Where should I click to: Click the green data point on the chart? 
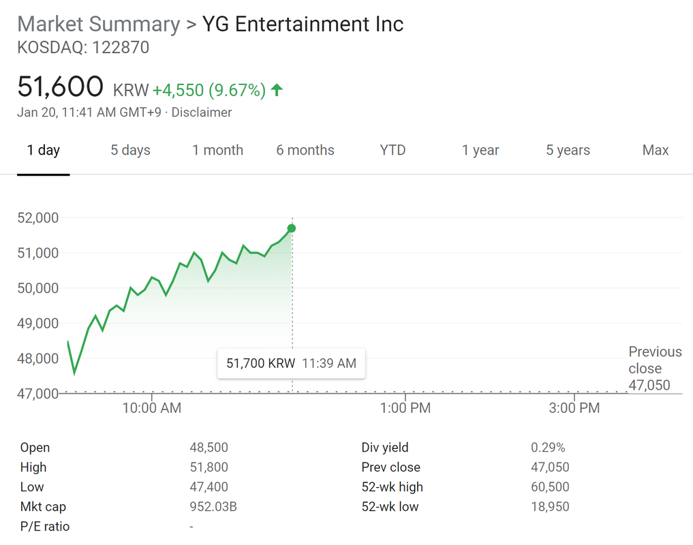292,228
